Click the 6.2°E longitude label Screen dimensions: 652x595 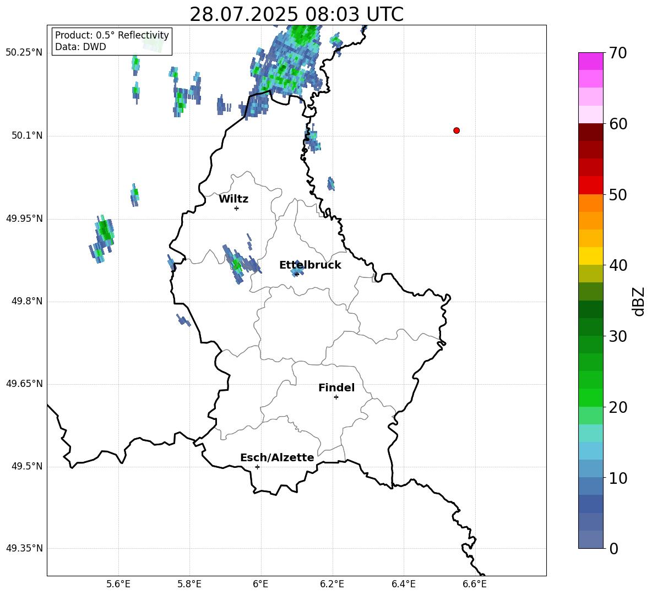pos(332,584)
